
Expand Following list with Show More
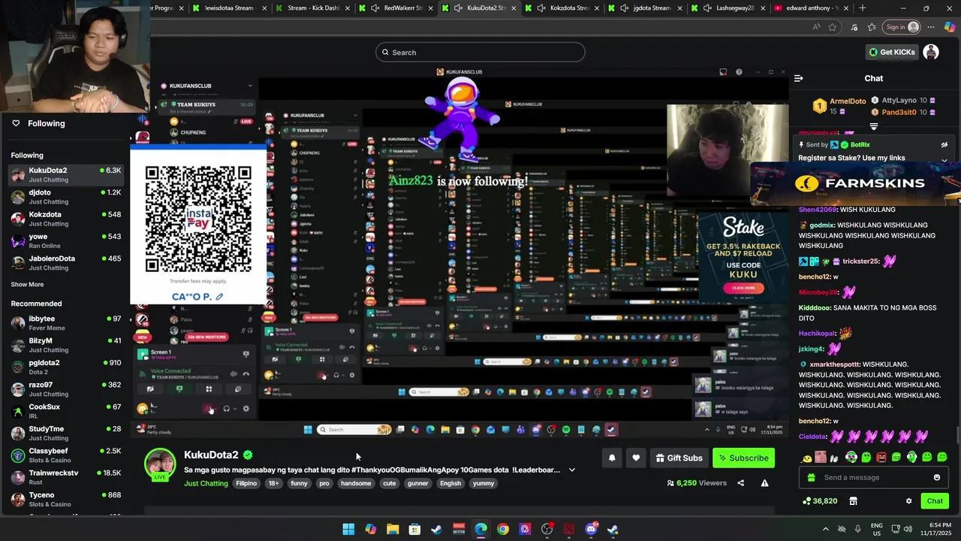pos(27,285)
